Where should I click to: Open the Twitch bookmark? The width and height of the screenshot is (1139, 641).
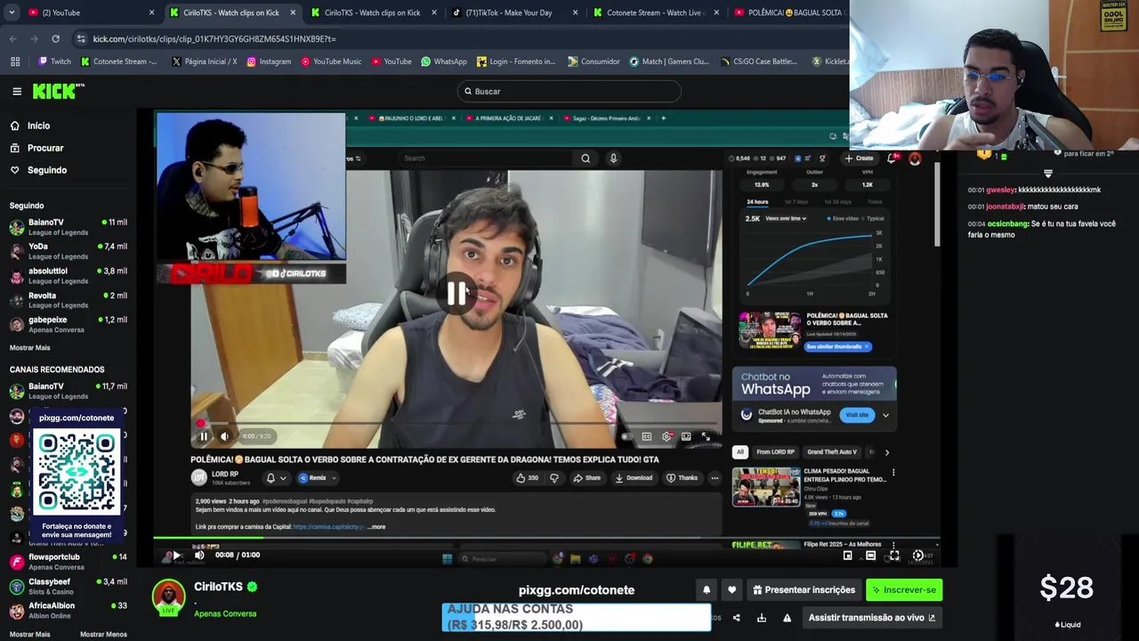(x=54, y=61)
